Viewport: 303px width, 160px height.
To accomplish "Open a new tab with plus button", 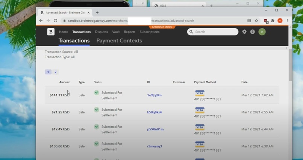I will point(97,13).
